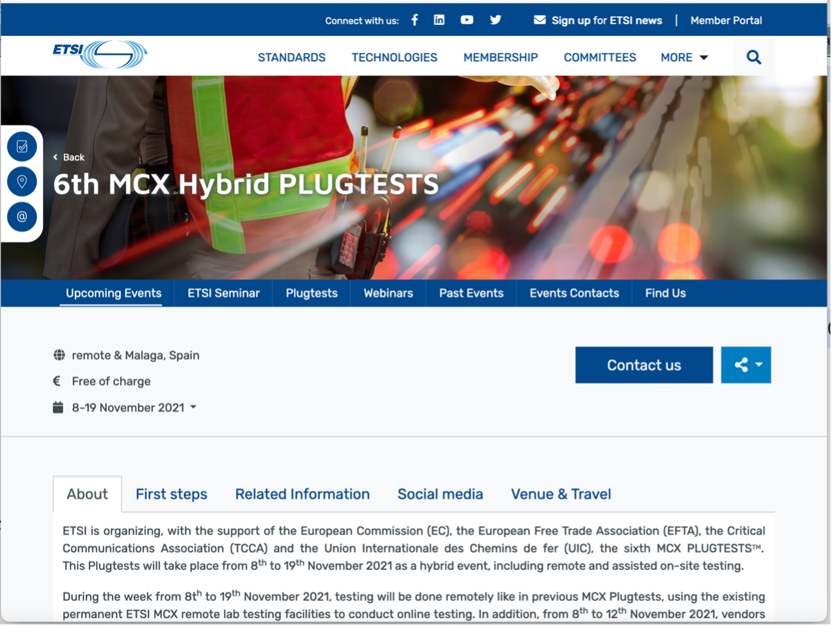Click the Free of charge text
Screen dimensions: 832x627
click(x=111, y=381)
